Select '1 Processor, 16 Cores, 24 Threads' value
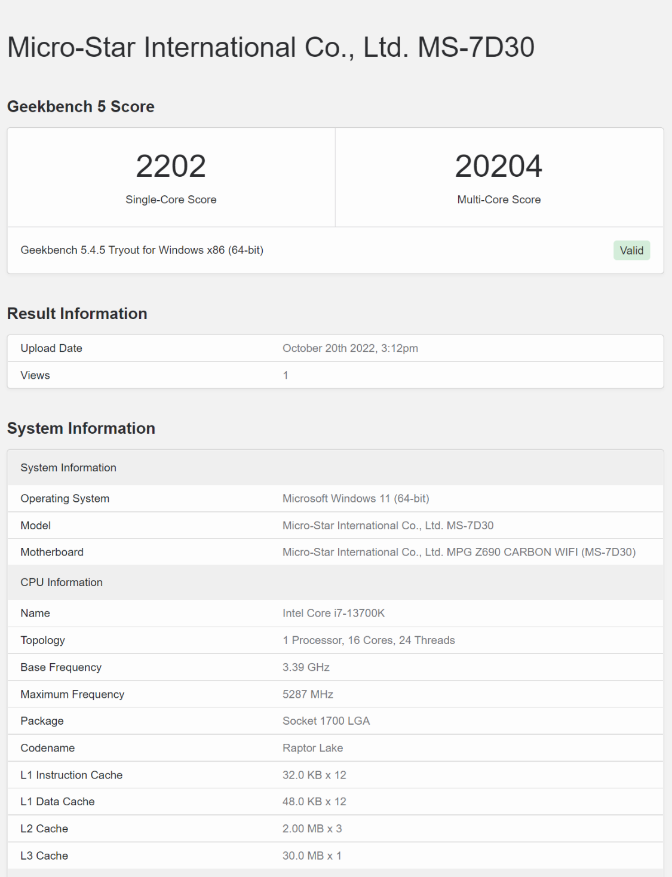The image size is (672, 877). 369,640
